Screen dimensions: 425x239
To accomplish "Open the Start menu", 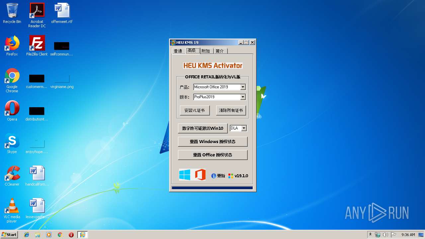I will click(9, 235).
